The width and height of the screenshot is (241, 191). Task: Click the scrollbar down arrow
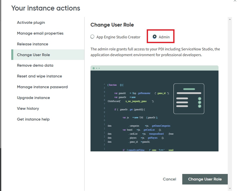230,188
